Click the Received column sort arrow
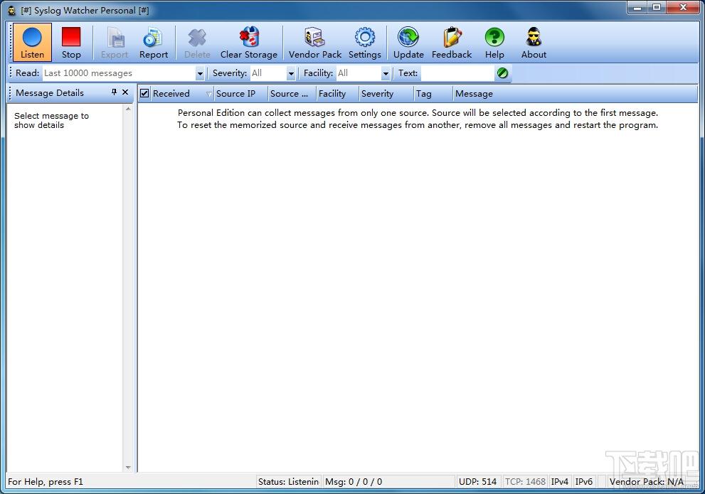The width and height of the screenshot is (705, 494). point(208,94)
